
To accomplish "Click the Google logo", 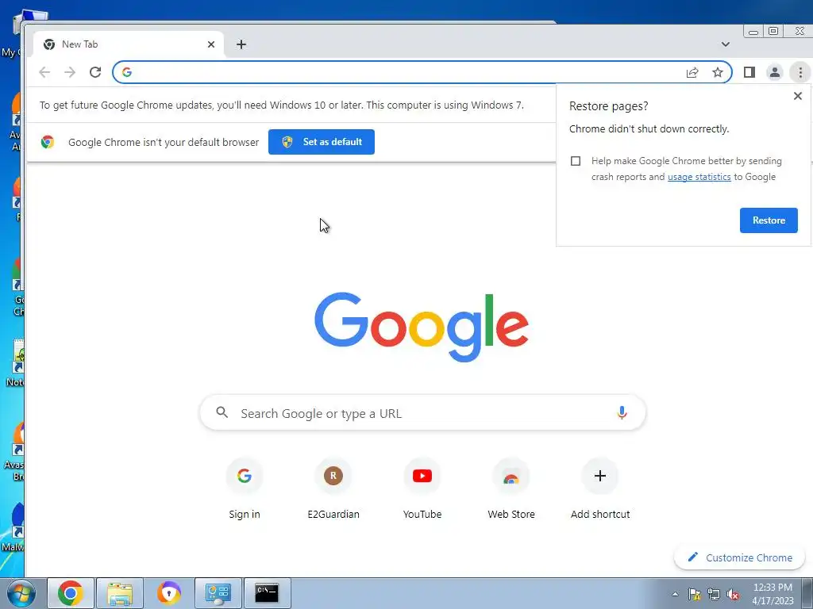I will point(422,327).
